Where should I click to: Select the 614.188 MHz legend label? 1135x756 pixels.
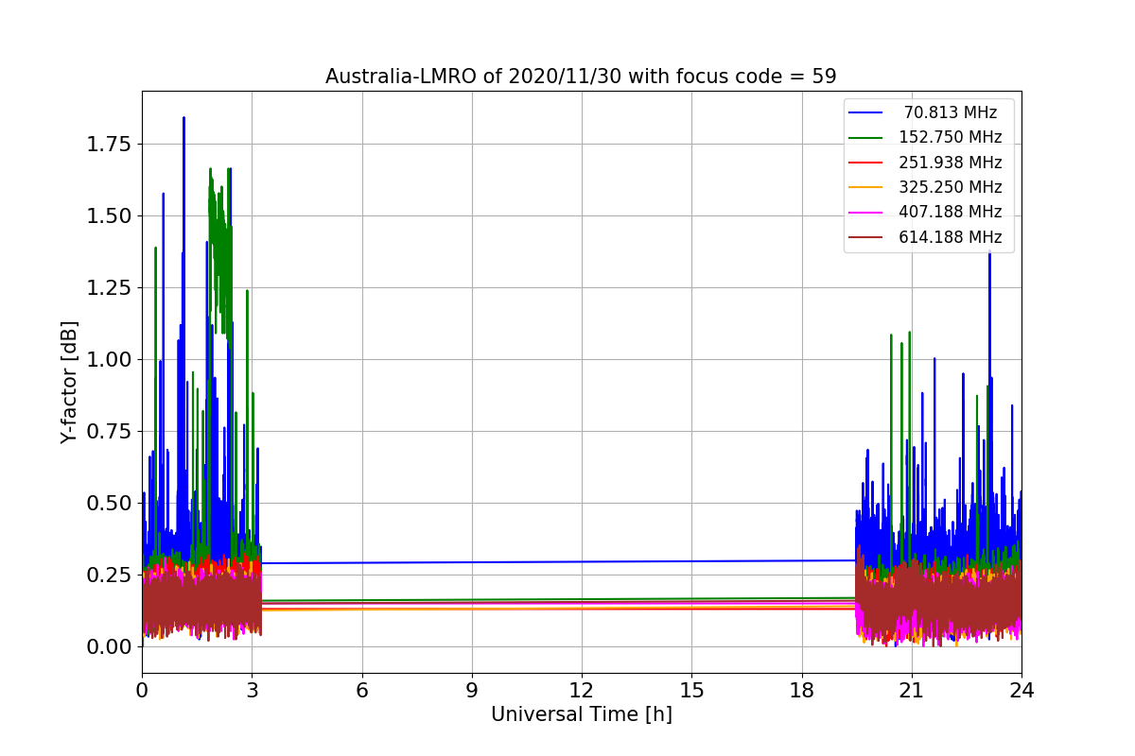point(950,237)
